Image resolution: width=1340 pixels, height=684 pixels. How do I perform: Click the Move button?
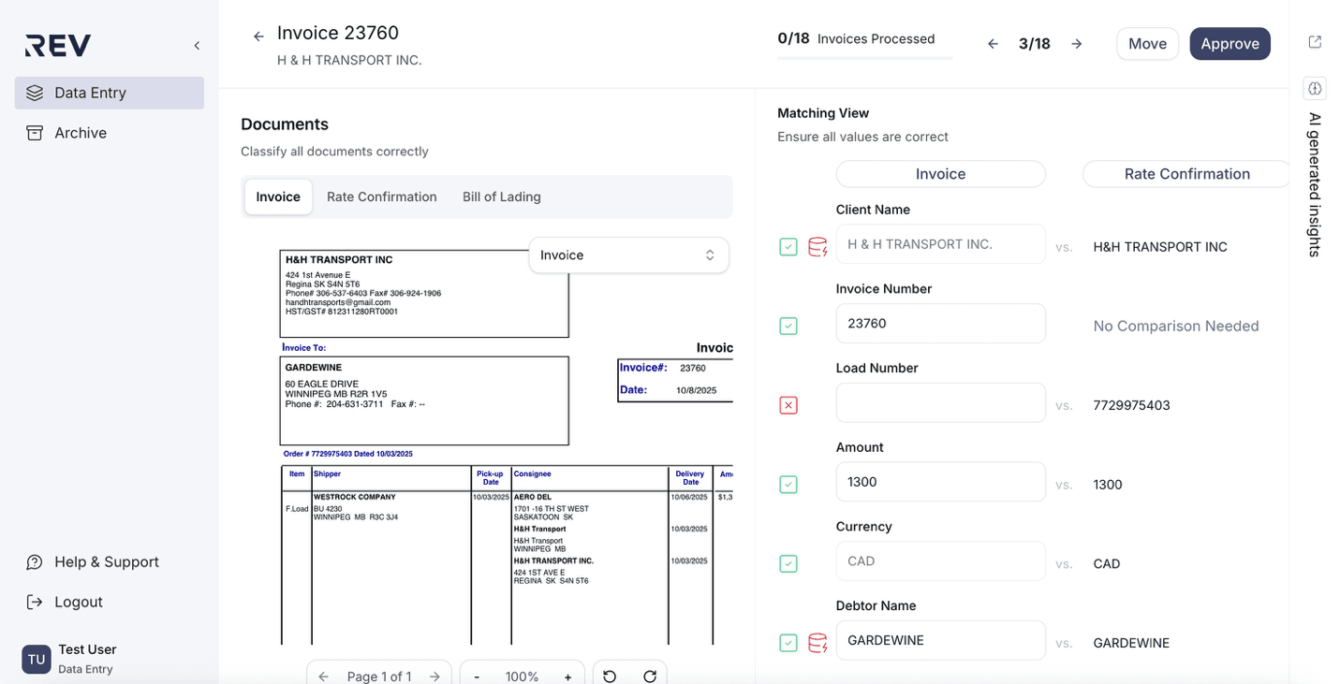click(x=1147, y=44)
